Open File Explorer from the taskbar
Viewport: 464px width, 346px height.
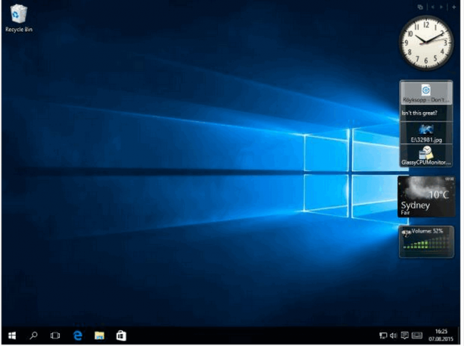[99, 335]
